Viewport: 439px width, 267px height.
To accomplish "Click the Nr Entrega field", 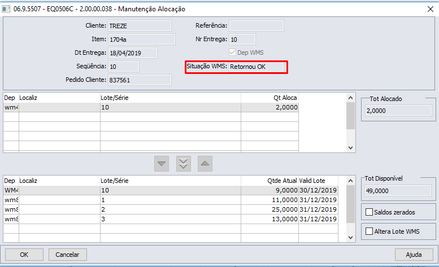I will 242,40.
